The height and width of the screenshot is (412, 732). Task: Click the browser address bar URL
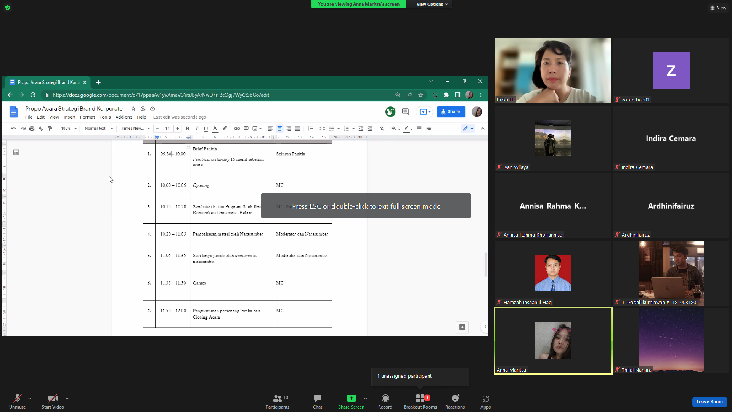[161, 95]
